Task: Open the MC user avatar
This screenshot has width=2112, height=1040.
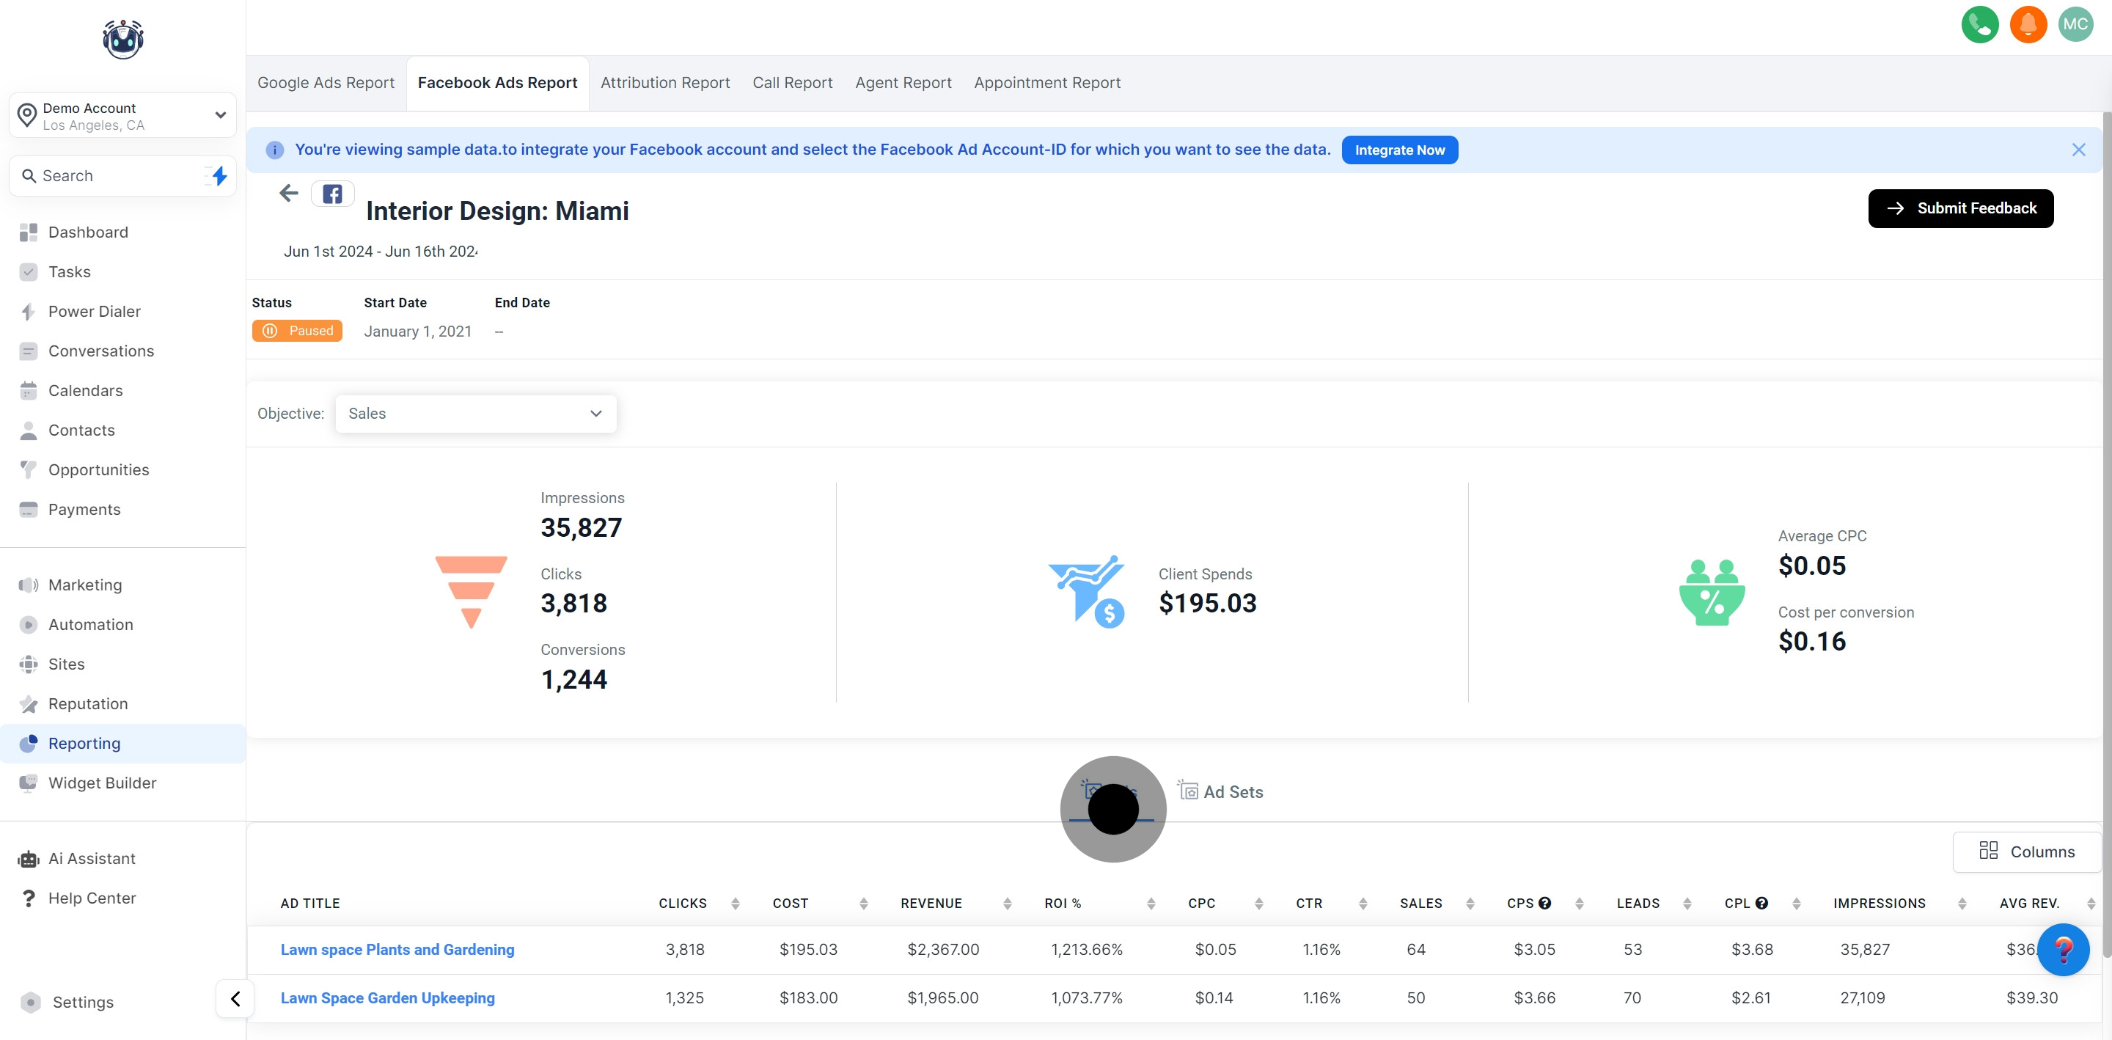Action: tap(2075, 25)
